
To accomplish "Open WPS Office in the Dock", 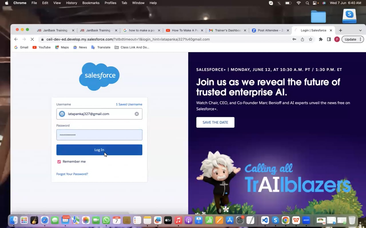I will pyautogui.click(x=296, y=220).
